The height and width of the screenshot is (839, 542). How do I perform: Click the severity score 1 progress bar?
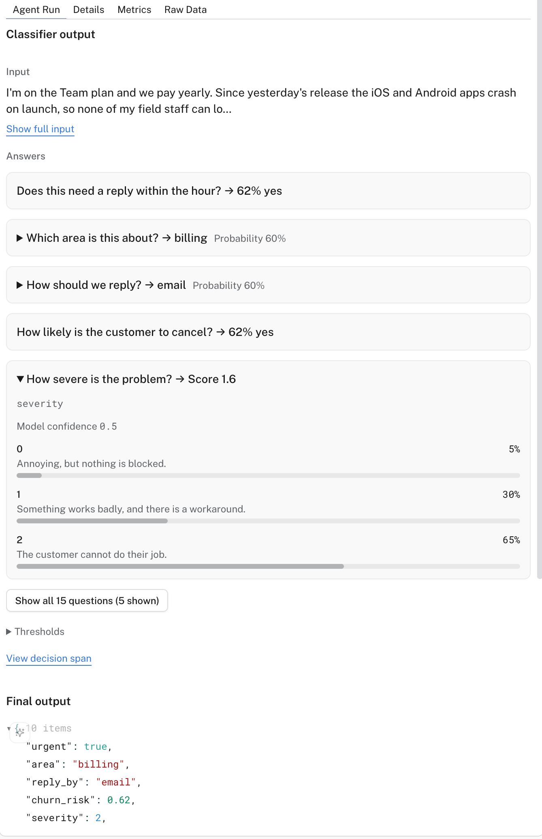click(x=268, y=521)
